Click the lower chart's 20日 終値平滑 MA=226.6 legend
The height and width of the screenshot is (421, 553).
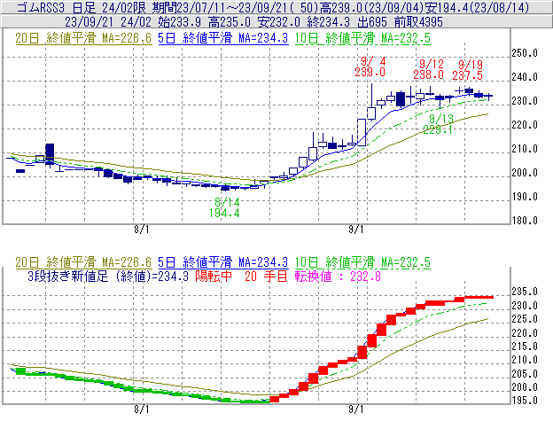[83, 262]
